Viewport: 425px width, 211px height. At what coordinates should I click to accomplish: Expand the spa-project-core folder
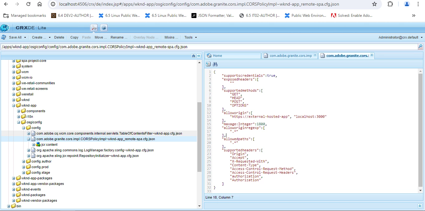click(14, 61)
